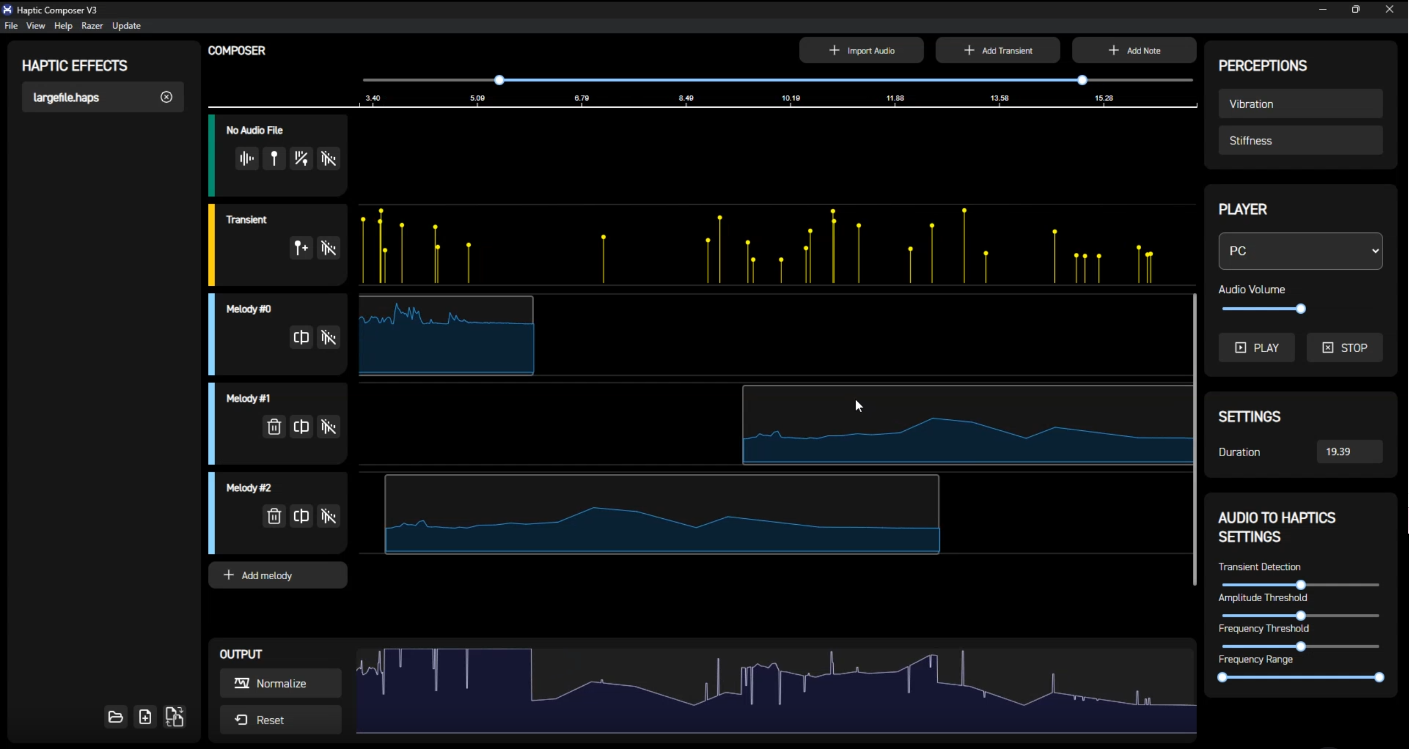The image size is (1409, 749).
Task: Click the No Audio File label
Action: [254, 130]
